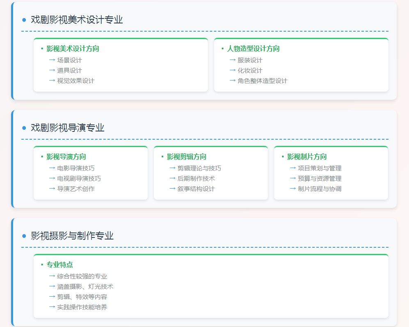Click the arrow before 场景设计
Screen dimensions: 409x327
coord(52,60)
